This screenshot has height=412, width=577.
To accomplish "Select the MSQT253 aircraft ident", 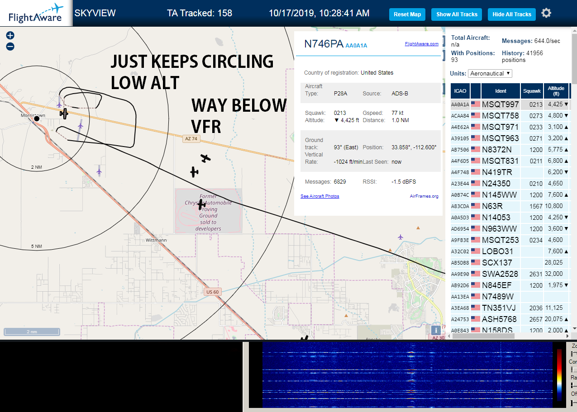I will tap(500, 240).
